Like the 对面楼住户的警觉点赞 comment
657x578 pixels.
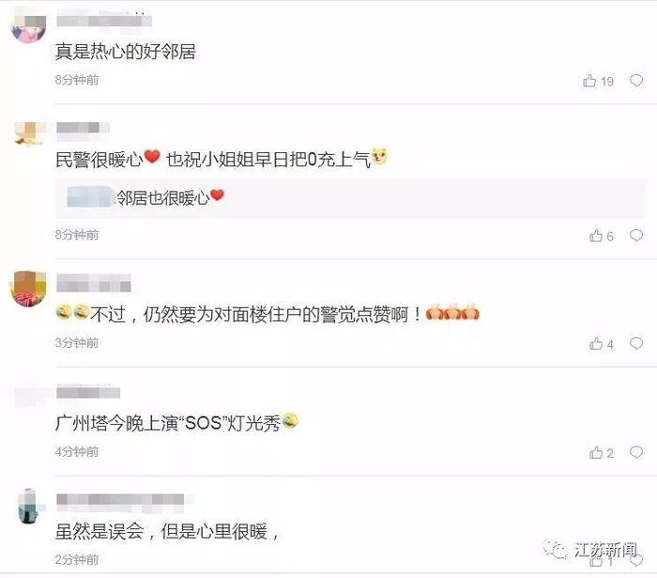[602, 344]
